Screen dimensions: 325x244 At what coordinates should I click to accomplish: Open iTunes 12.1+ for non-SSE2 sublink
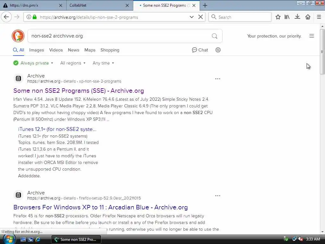point(57,129)
